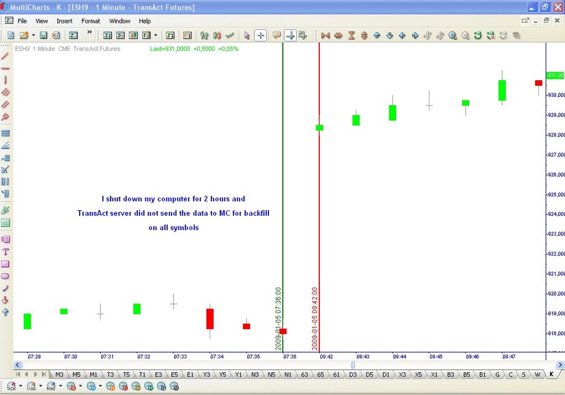Click the speech bubble hint icon
This screenshot has width=565, height=395.
click(x=277, y=36)
